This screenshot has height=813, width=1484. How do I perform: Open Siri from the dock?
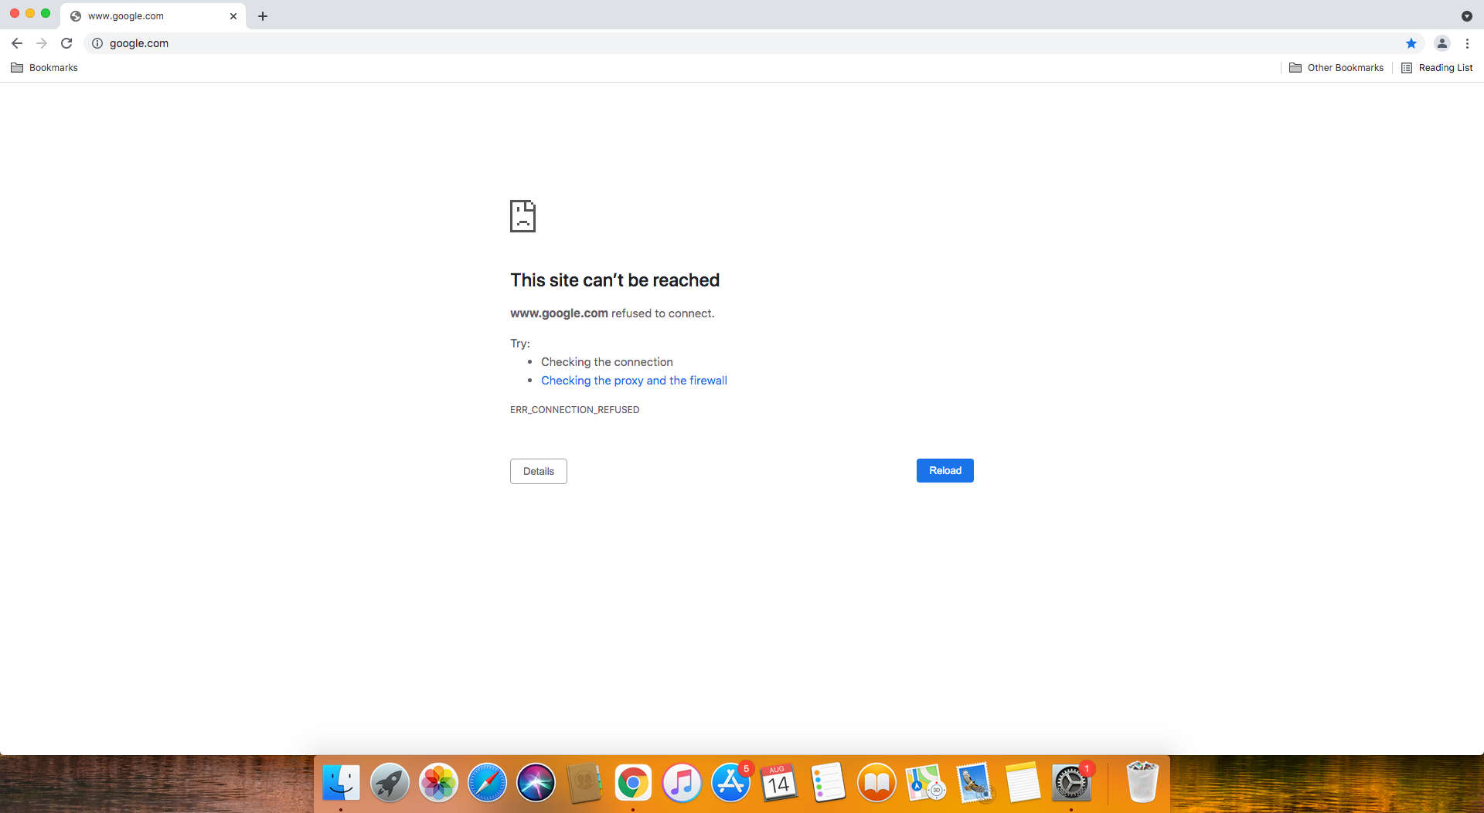[536, 784]
